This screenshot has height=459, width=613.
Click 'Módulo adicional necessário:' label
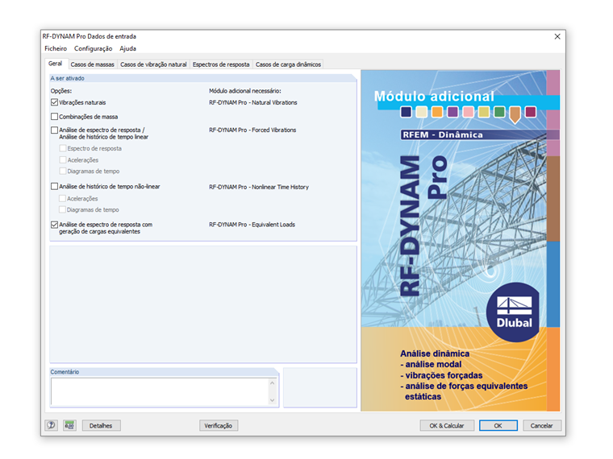point(244,91)
